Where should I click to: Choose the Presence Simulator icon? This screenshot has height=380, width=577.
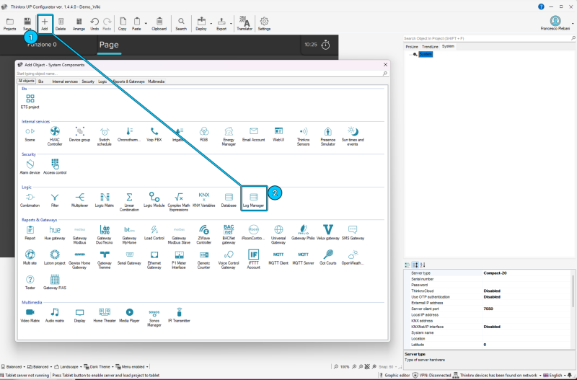tap(328, 136)
